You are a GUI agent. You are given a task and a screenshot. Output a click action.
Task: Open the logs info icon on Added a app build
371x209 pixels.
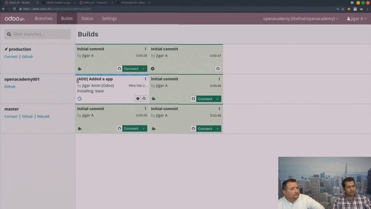coord(138,99)
